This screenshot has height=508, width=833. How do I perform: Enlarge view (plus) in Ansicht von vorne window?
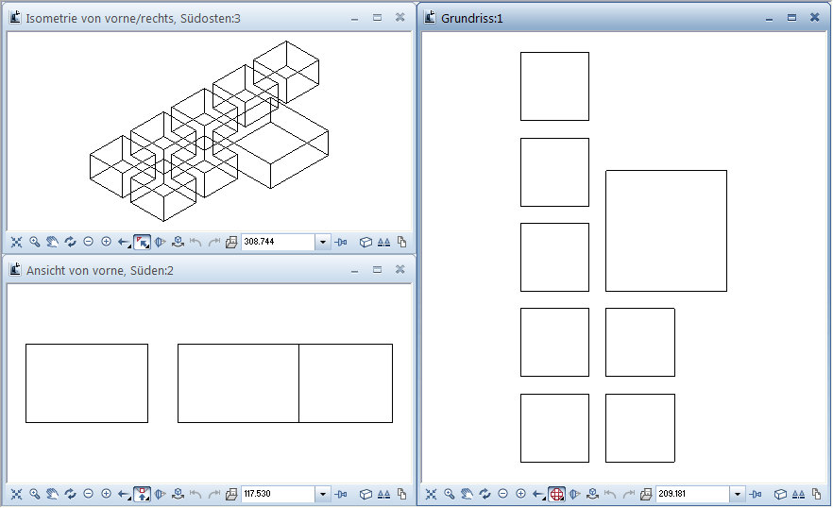tap(106, 494)
